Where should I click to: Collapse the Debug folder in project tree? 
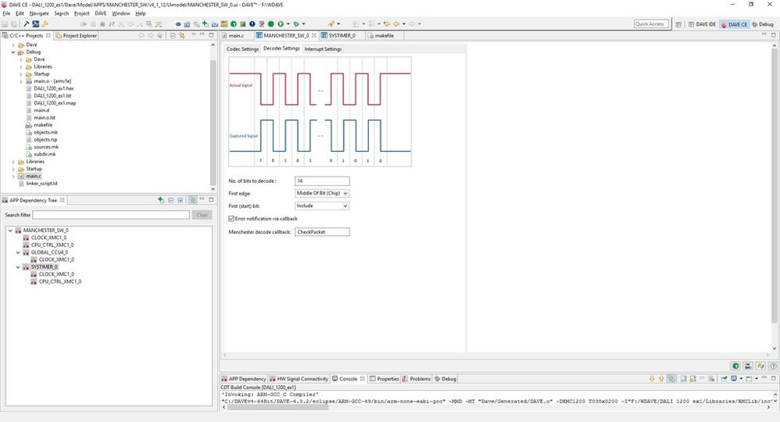[x=13, y=52]
